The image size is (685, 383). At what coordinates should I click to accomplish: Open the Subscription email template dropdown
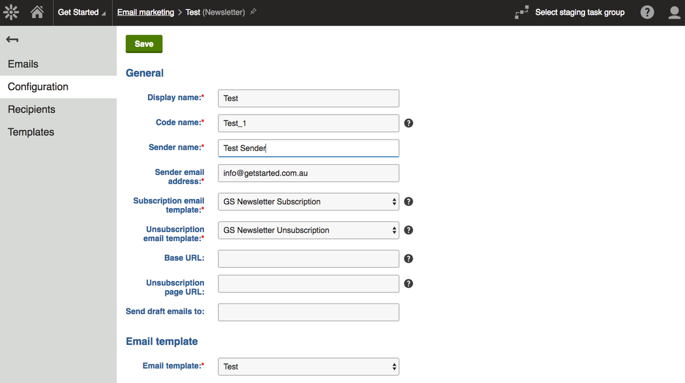click(x=308, y=201)
